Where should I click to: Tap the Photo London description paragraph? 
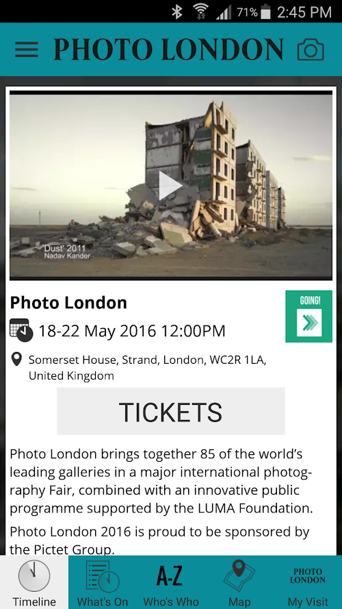click(161, 482)
